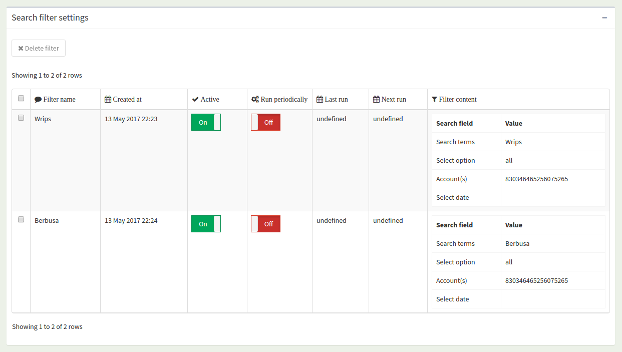Click the Delete filter button
The image size is (622, 352).
click(x=38, y=48)
